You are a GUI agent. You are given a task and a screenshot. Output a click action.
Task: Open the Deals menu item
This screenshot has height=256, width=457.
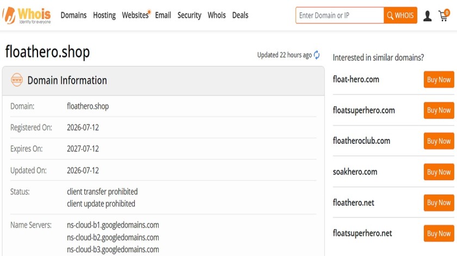(240, 15)
